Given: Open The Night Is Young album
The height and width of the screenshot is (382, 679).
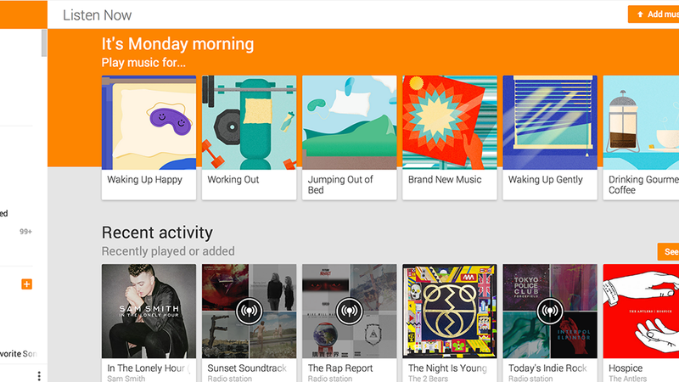Looking at the screenshot, I should click(450, 323).
